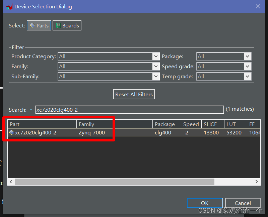Sort by the LUT column header

click(x=236, y=124)
